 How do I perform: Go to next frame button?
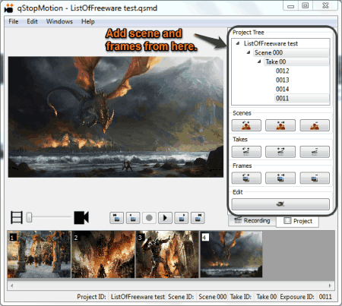pyautogui.click(x=182, y=218)
